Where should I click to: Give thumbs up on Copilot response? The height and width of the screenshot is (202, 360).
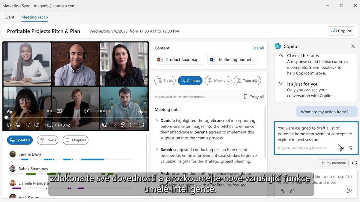tap(342, 148)
